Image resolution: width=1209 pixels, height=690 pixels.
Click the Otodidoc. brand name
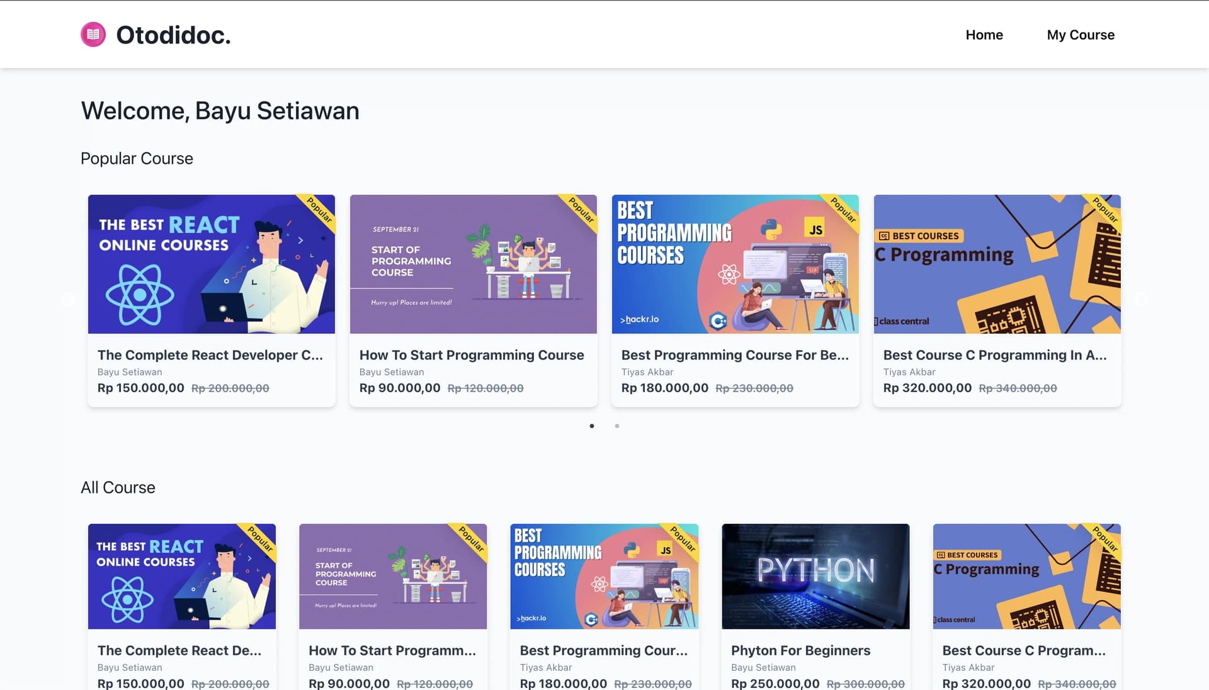point(173,35)
